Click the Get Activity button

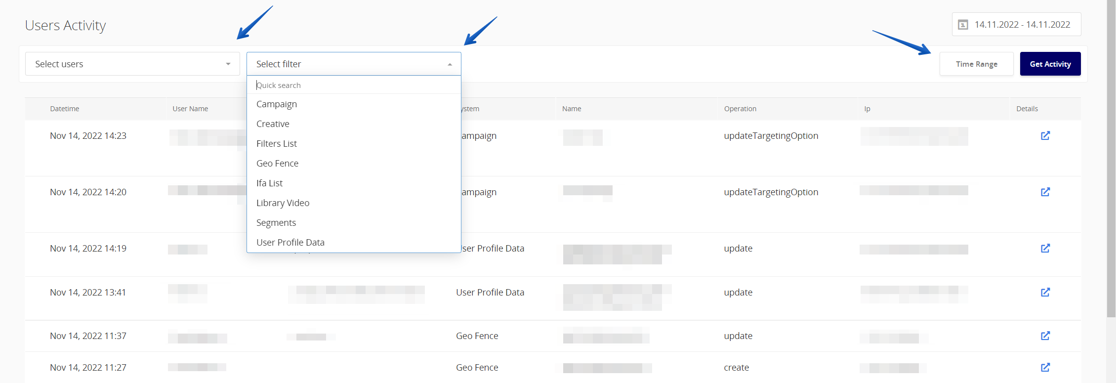coord(1050,64)
